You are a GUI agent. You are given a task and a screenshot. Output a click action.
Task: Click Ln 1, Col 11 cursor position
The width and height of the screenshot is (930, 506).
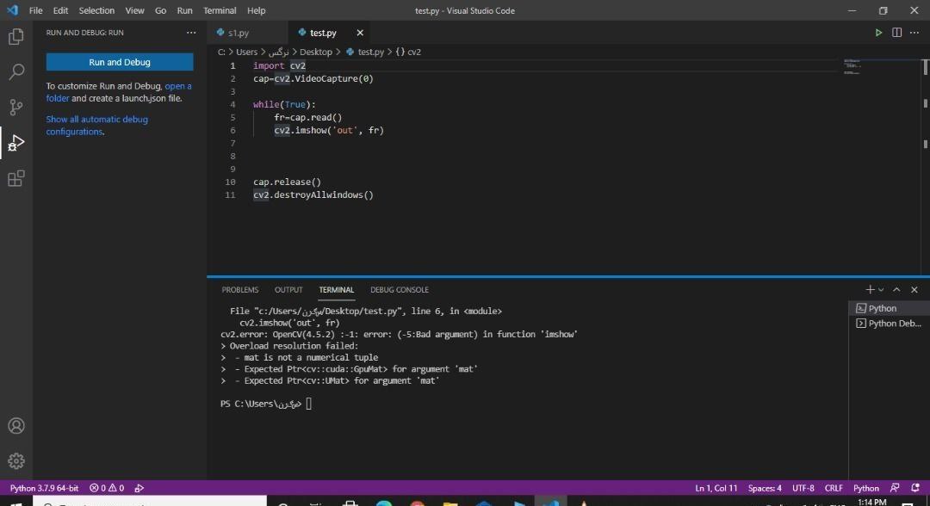pos(716,488)
